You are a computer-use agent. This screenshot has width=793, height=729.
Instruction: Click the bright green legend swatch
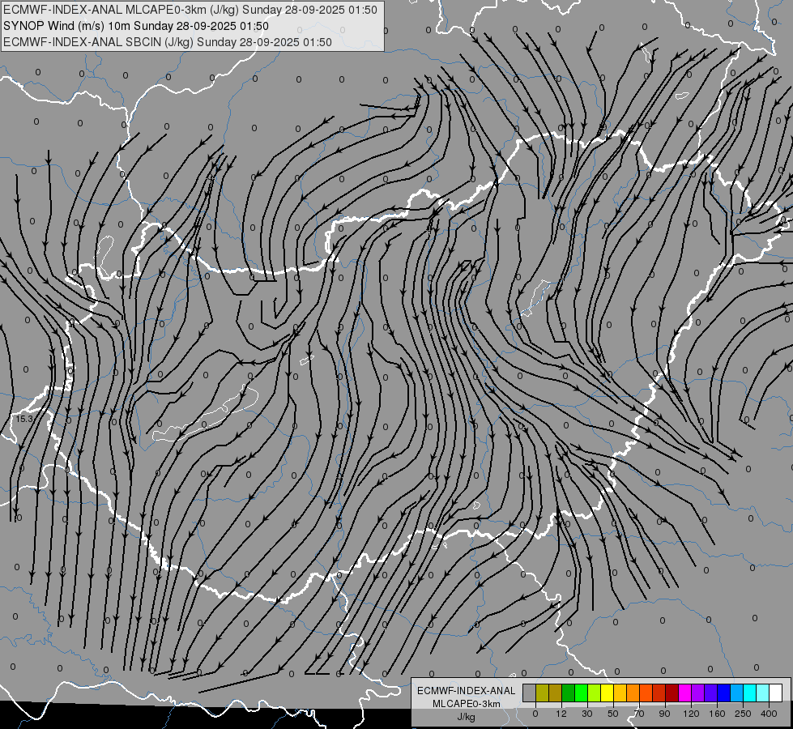pos(581,693)
